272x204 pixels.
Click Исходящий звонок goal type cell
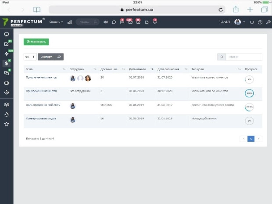pos(204,118)
